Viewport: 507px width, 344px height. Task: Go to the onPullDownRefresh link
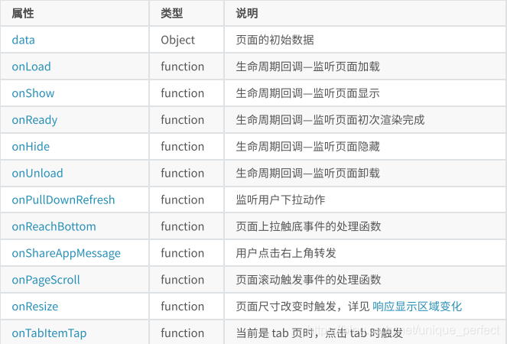click(63, 200)
